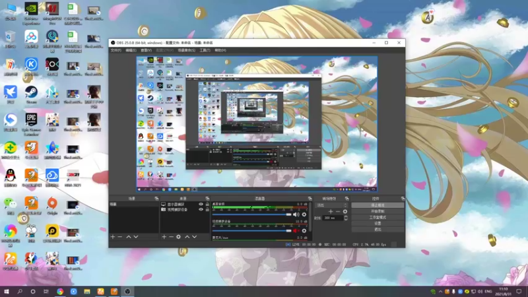
Task: Undock the Audio Mixer panel via float icon
Action: [310, 199]
